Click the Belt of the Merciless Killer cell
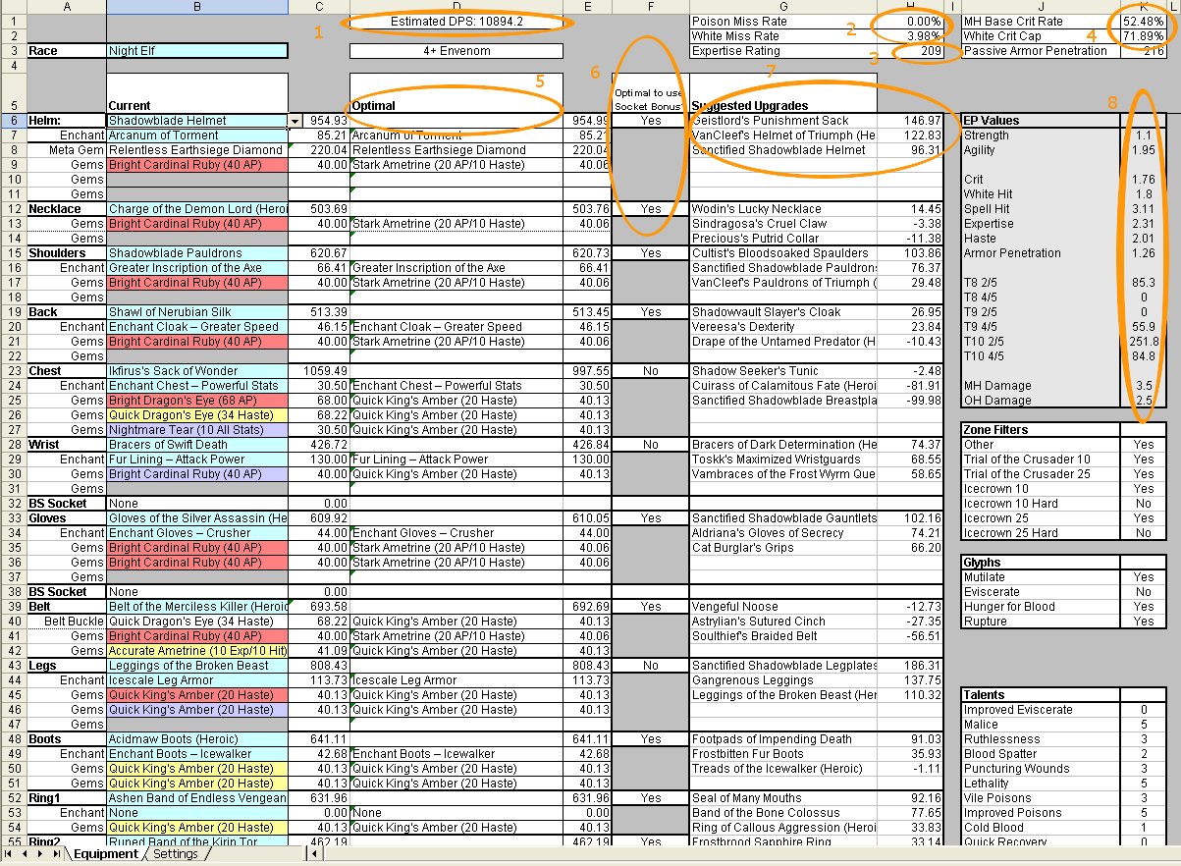1181x866 pixels. coord(197,607)
